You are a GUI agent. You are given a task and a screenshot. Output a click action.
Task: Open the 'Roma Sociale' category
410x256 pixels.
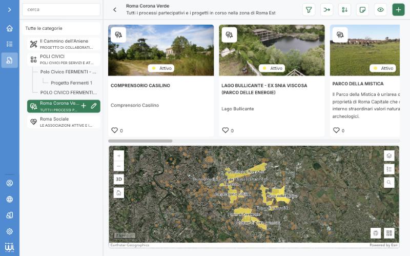click(x=64, y=122)
